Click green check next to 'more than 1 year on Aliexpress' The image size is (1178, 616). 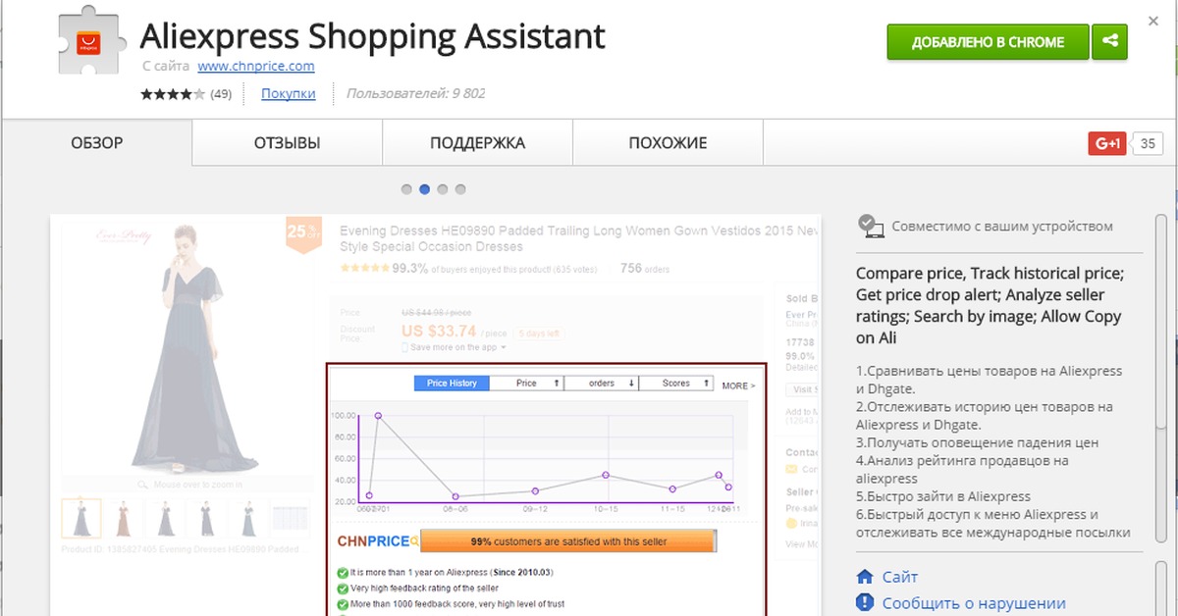(x=343, y=572)
